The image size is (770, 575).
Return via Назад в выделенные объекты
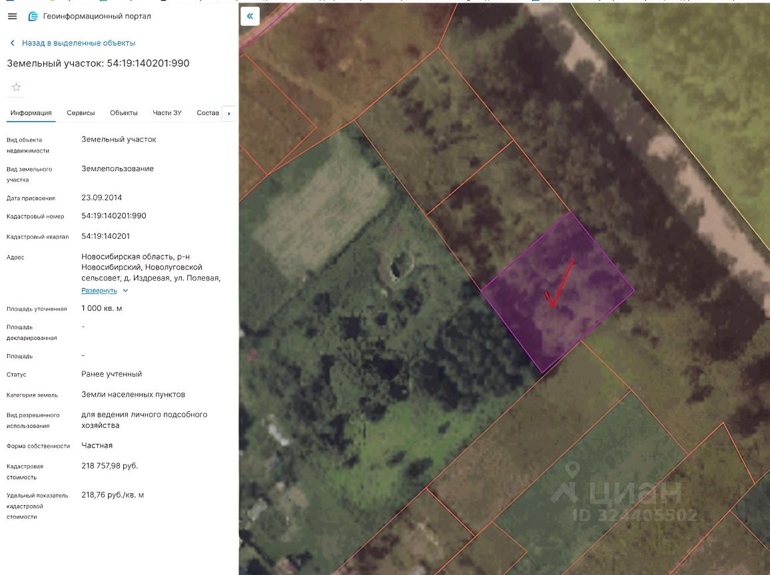coord(79,43)
